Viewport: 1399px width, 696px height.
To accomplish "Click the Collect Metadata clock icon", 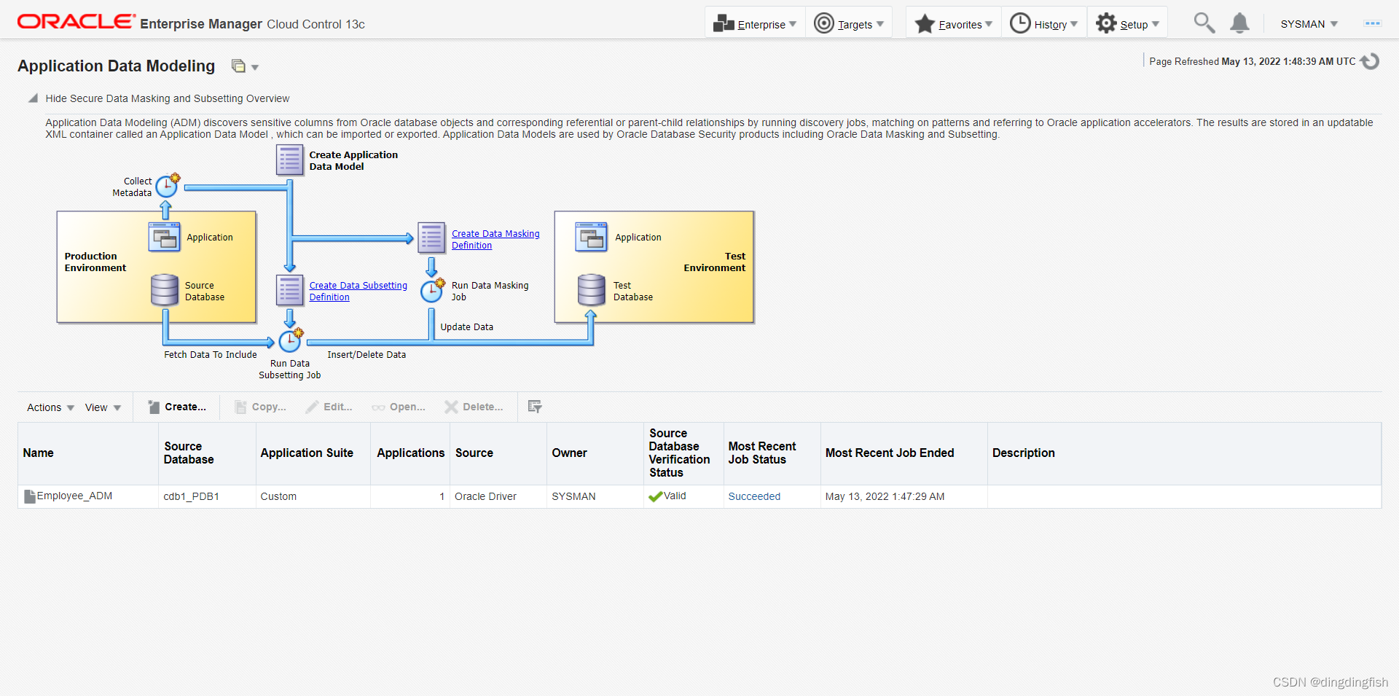I will click(x=168, y=186).
